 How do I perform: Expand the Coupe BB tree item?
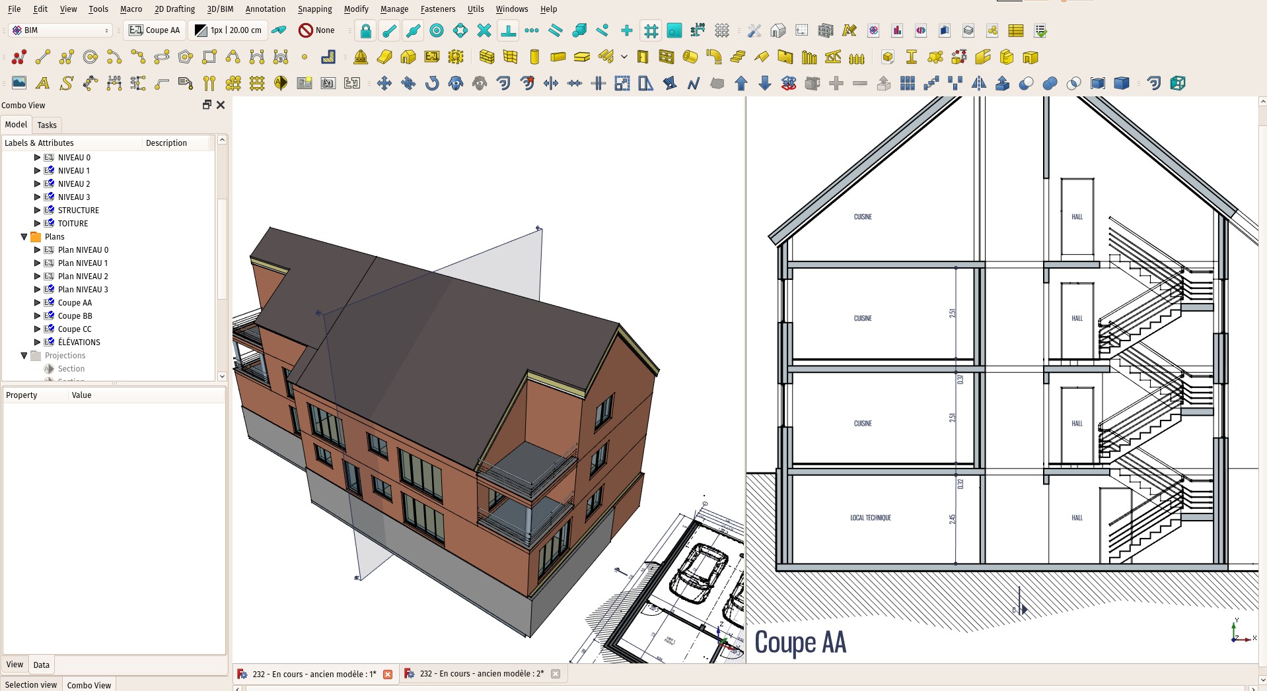[38, 315]
